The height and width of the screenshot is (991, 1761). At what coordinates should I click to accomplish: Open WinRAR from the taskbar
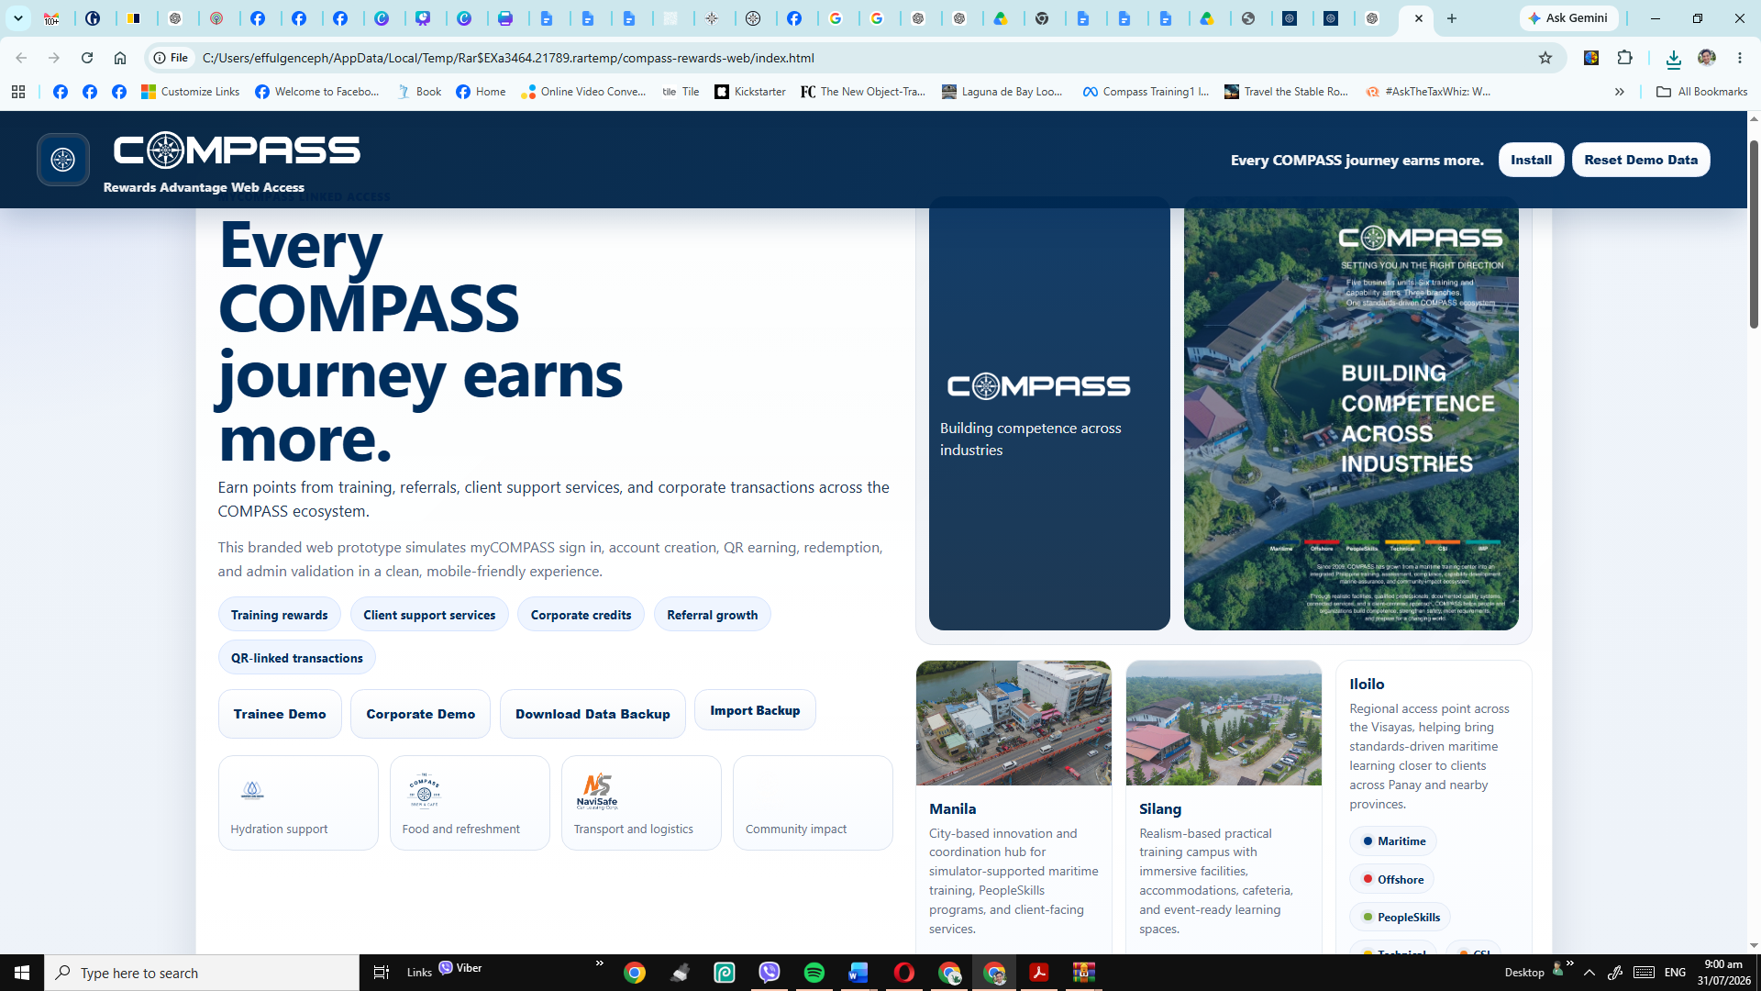[1084, 973]
